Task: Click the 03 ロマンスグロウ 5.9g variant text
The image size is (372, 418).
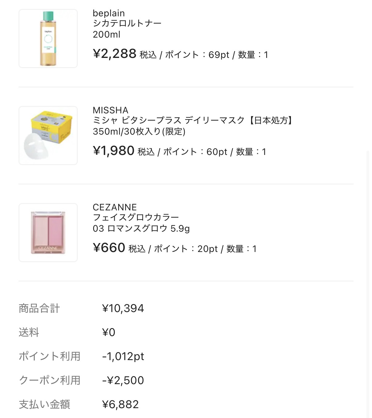Action: (141, 229)
